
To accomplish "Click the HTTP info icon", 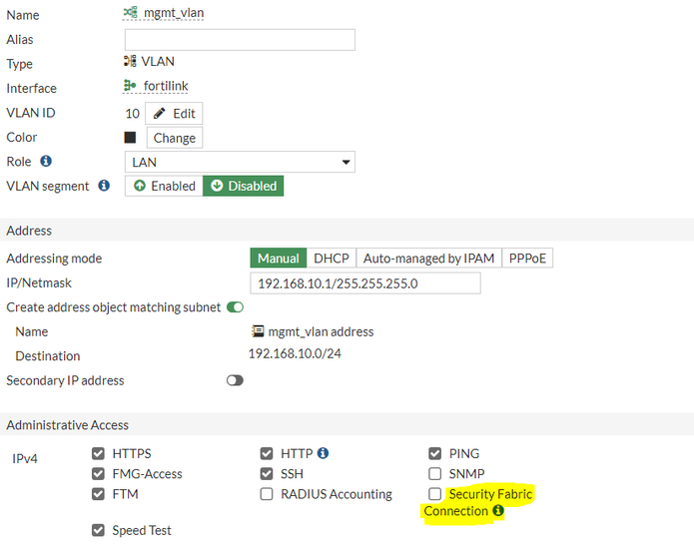I will click(323, 453).
